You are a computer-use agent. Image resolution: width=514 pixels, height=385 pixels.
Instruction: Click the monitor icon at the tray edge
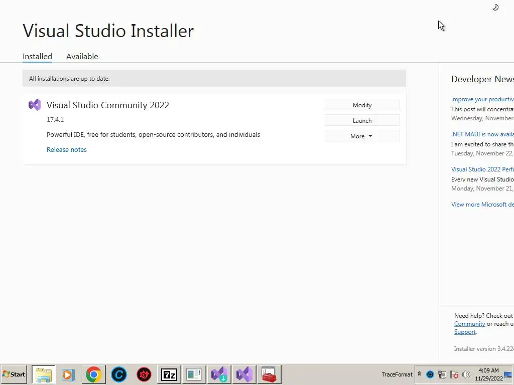point(508,374)
